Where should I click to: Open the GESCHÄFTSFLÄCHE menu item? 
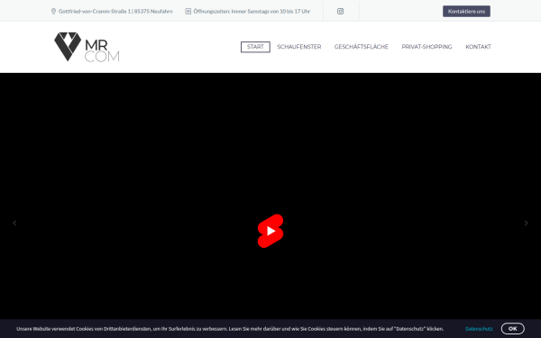click(x=362, y=47)
